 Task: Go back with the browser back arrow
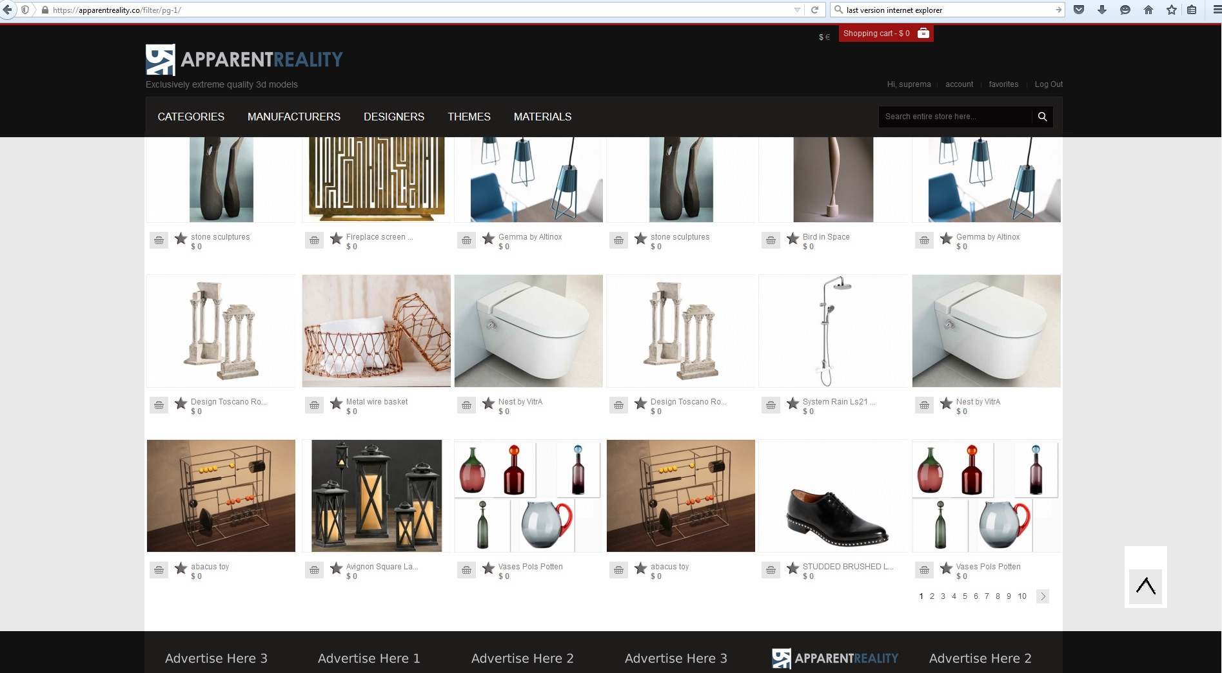click(8, 10)
